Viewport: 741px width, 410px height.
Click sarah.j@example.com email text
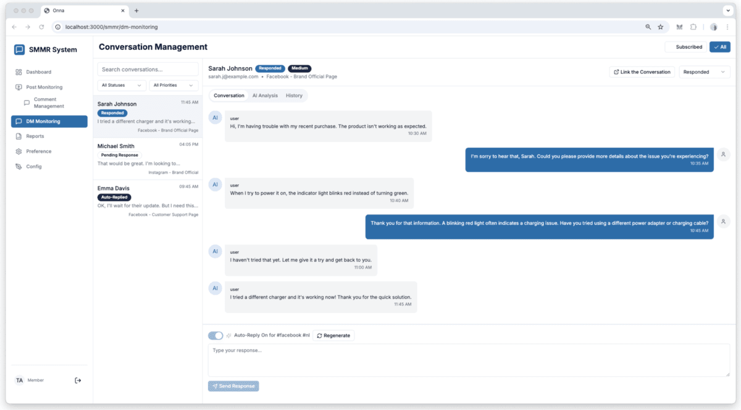coord(233,76)
